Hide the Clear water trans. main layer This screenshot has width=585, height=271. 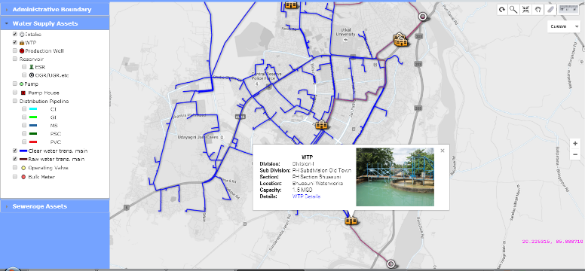tap(15, 151)
